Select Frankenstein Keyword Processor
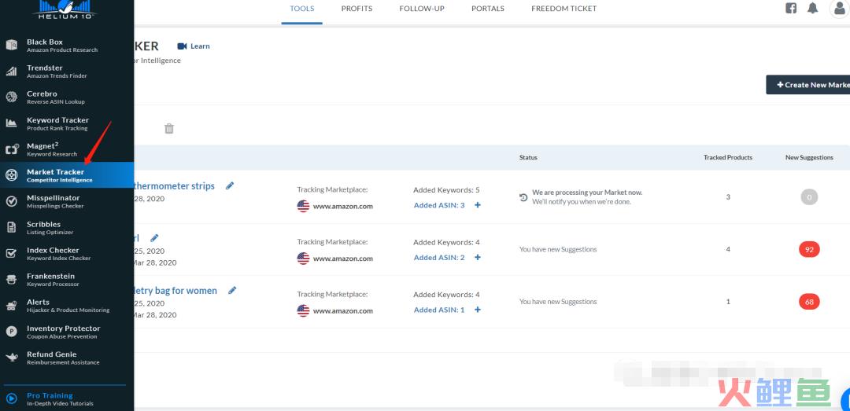The width and height of the screenshot is (850, 411). pyautogui.click(x=67, y=280)
